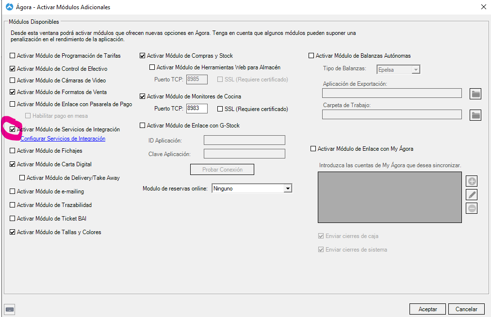Toggle Módulo de Compras y Stock
Viewport: 491px width, 317px height.
point(143,56)
